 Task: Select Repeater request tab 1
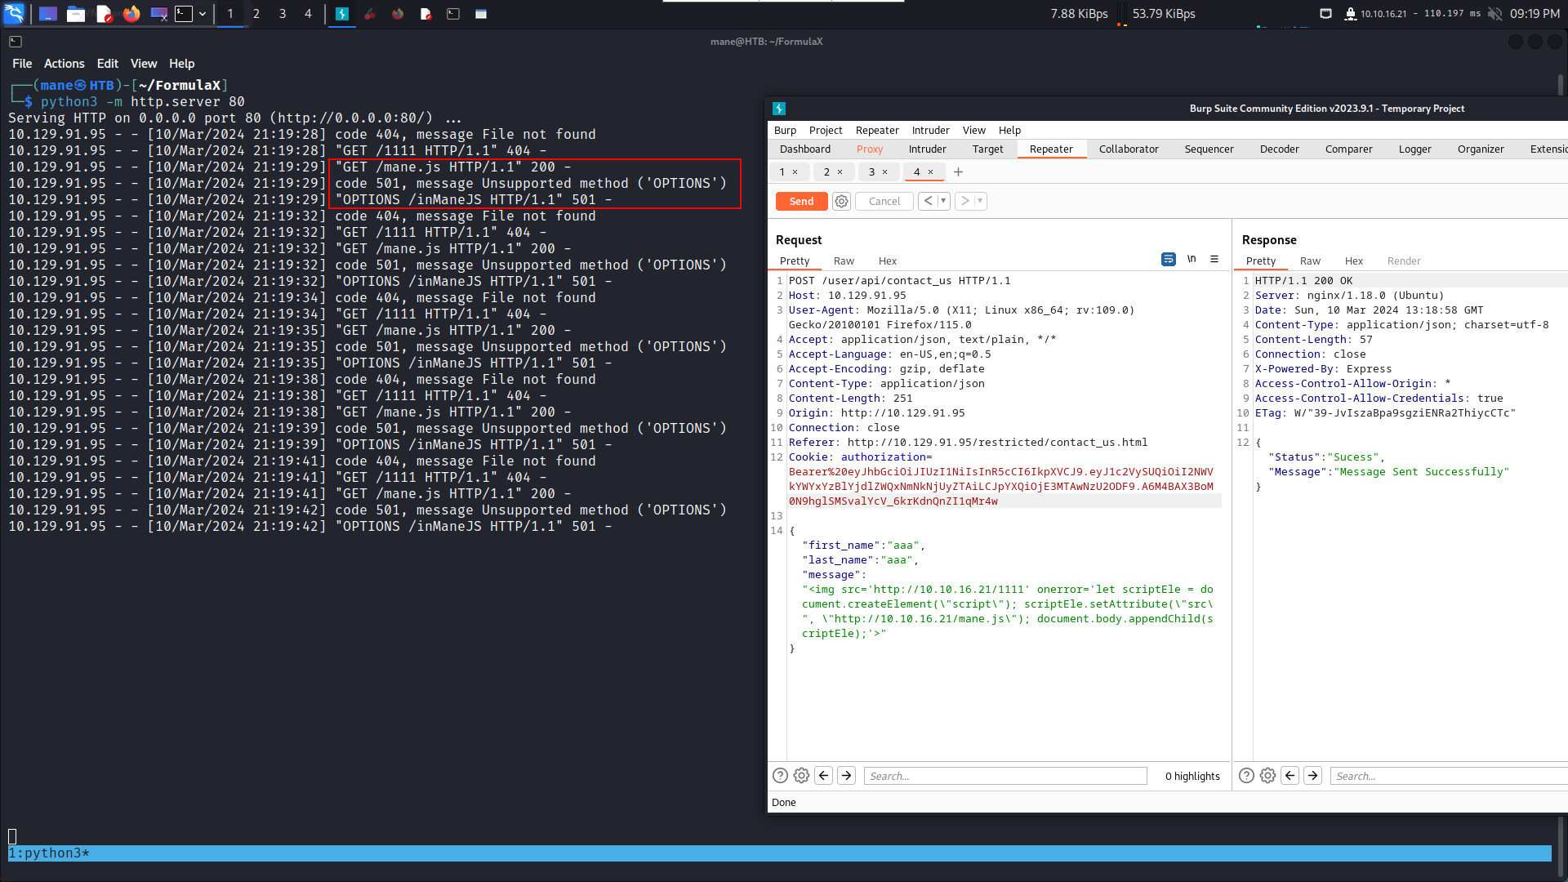pyautogui.click(x=782, y=171)
